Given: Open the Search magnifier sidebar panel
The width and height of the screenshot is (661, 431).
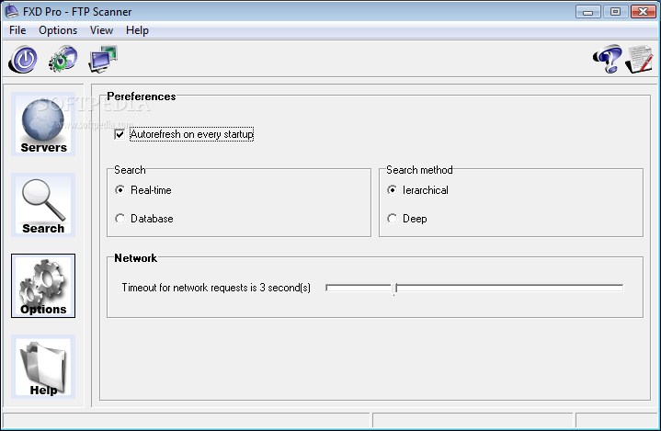Looking at the screenshot, I should click(43, 205).
